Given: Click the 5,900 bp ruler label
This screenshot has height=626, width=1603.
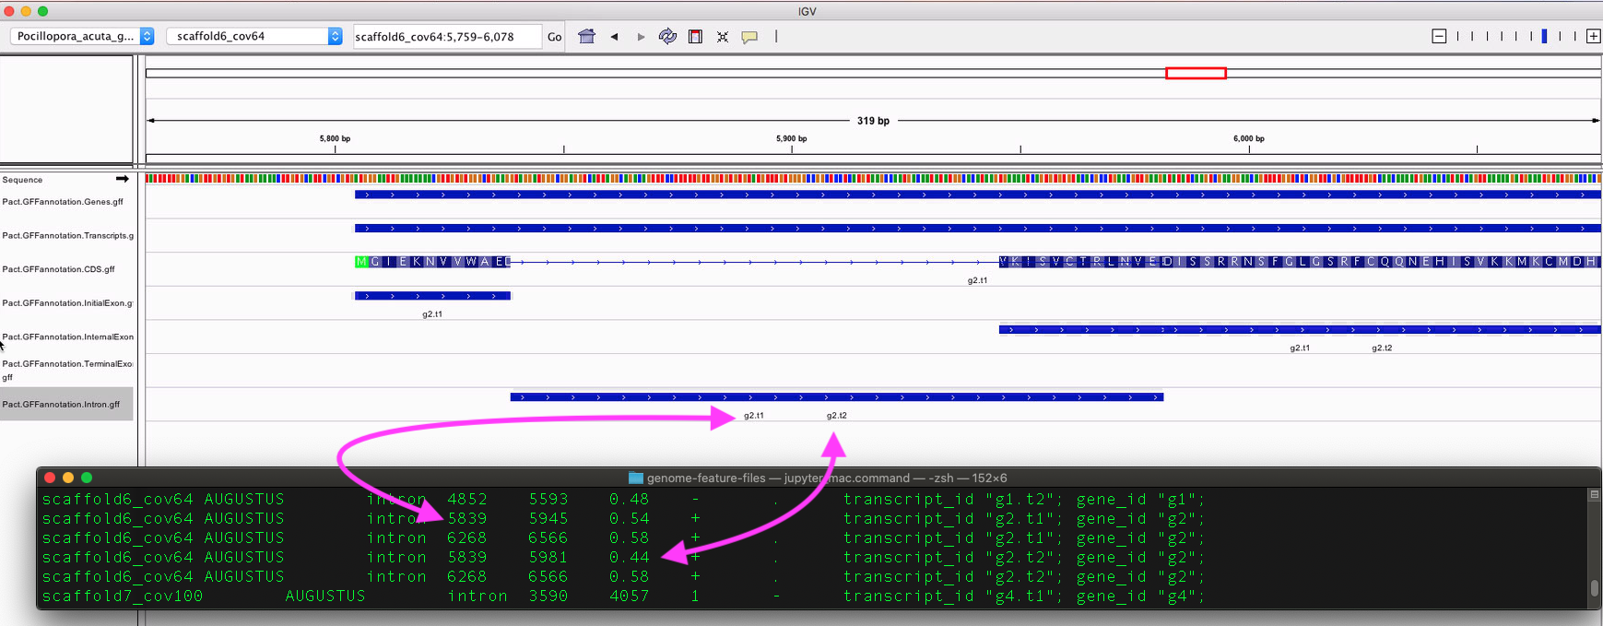Looking at the screenshot, I should click(792, 138).
